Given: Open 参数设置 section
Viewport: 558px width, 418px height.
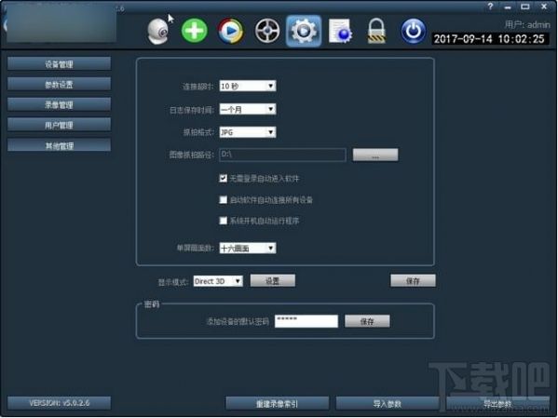Looking at the screenshot, I should coord(59,85).
